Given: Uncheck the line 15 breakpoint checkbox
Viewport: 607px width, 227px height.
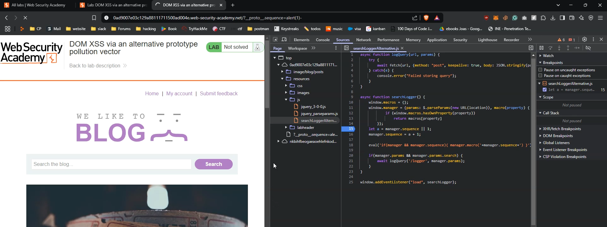Looking at the screenshot, I should [545, 90].
